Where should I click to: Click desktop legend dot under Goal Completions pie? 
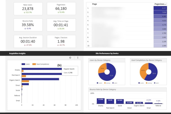pyautogui.click(x=147, y=83)
